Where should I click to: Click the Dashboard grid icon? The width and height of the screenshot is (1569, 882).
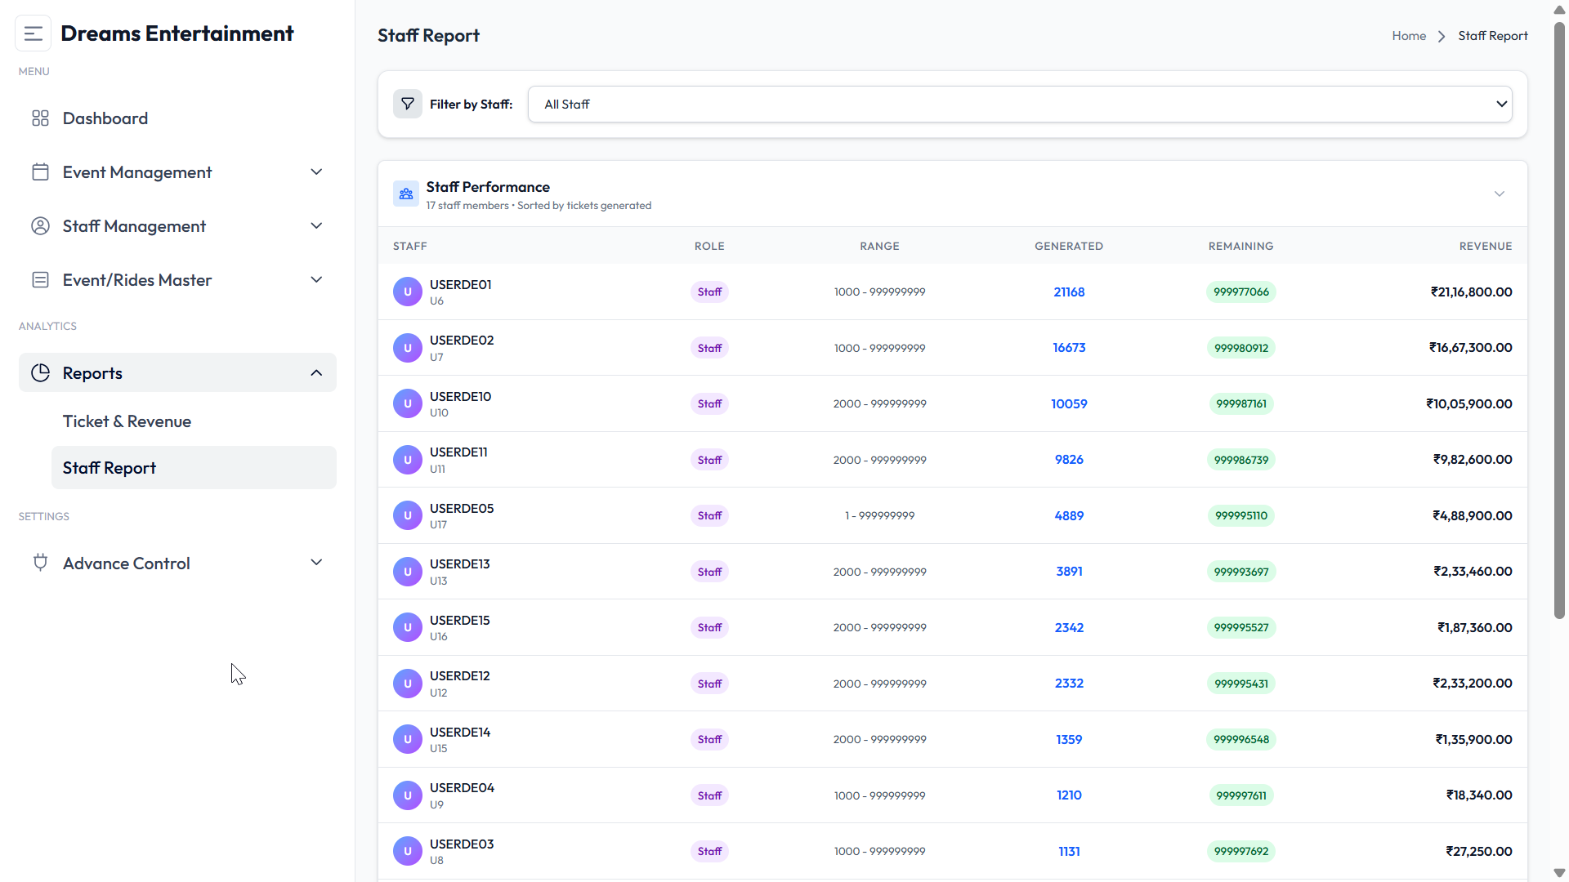click(40, 118)
